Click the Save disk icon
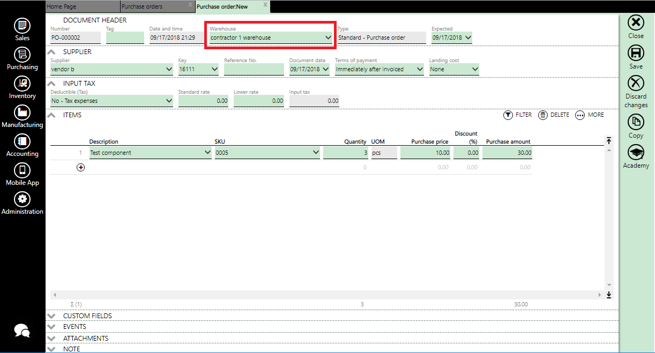 [636, 53]
